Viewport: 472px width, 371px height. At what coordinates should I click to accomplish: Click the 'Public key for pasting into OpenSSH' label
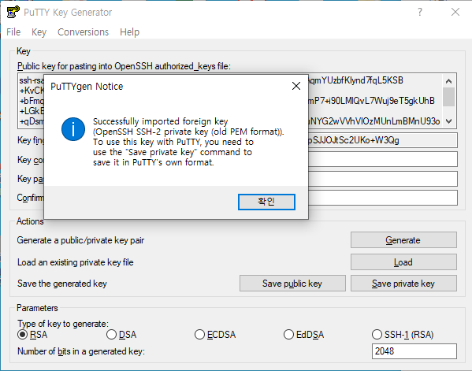(124, 66)
